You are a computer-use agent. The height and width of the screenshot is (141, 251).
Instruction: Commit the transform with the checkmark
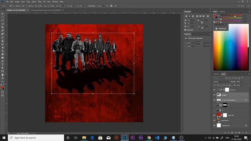coord(115,6)
